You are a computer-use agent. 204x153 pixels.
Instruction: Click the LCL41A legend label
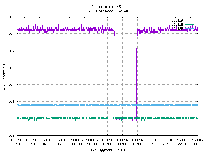tap(177, 20)
